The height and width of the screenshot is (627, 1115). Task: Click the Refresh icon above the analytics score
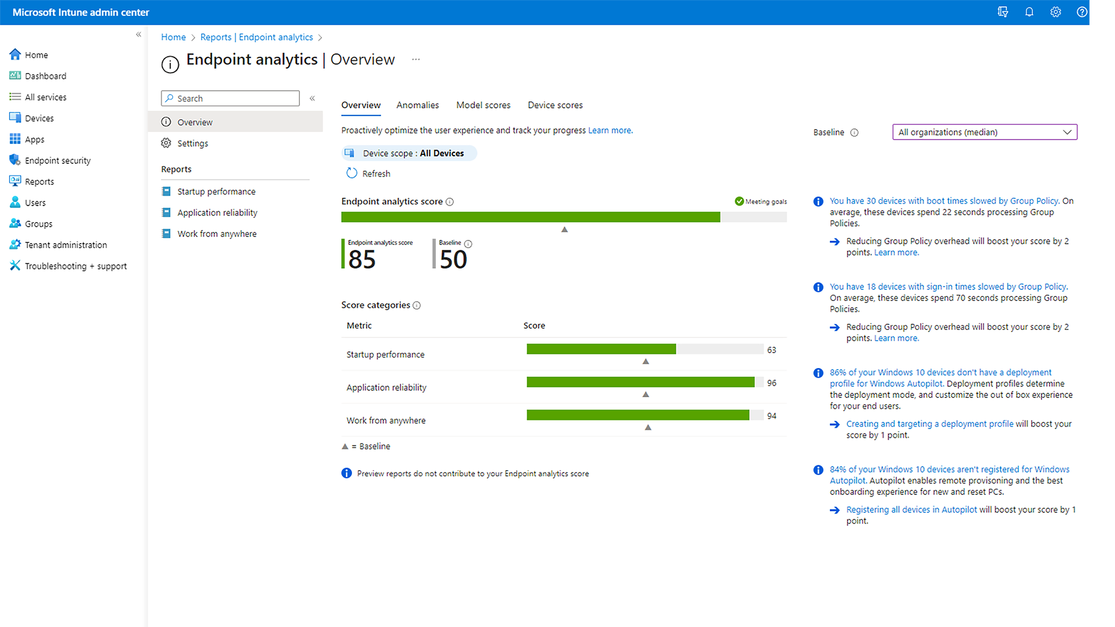point(351,173)
